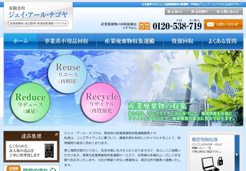
Task: Click the small window icon on the 遺品整理 header
Action: (x=56, y=135)
